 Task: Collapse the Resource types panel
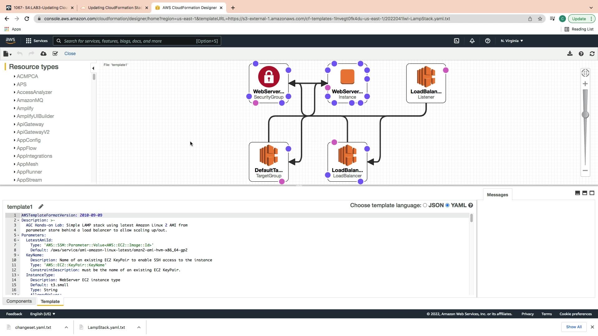pyautogui.click(x=93, y=68)
